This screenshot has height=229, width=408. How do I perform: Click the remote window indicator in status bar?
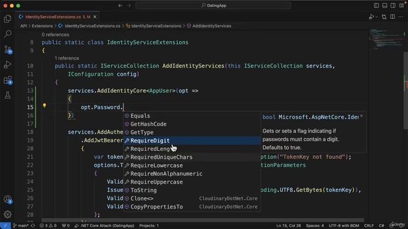(x=5, y=226)
